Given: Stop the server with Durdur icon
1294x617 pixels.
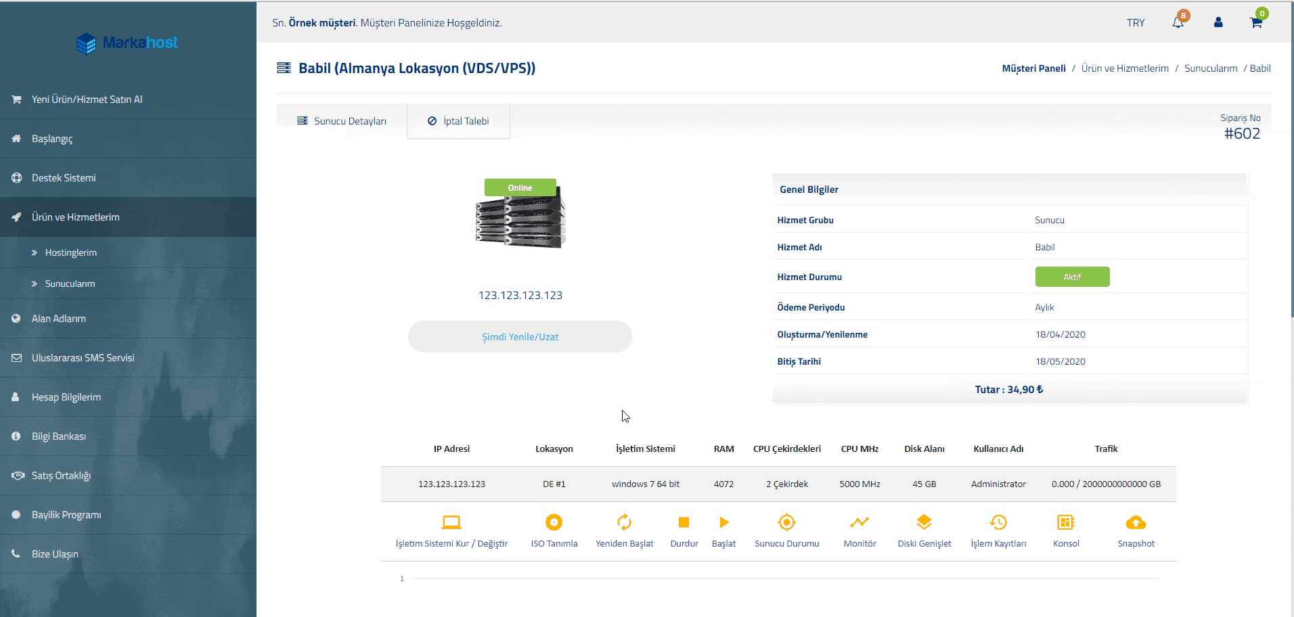Looking at the screenshot, I should click(x=684, y=522).
